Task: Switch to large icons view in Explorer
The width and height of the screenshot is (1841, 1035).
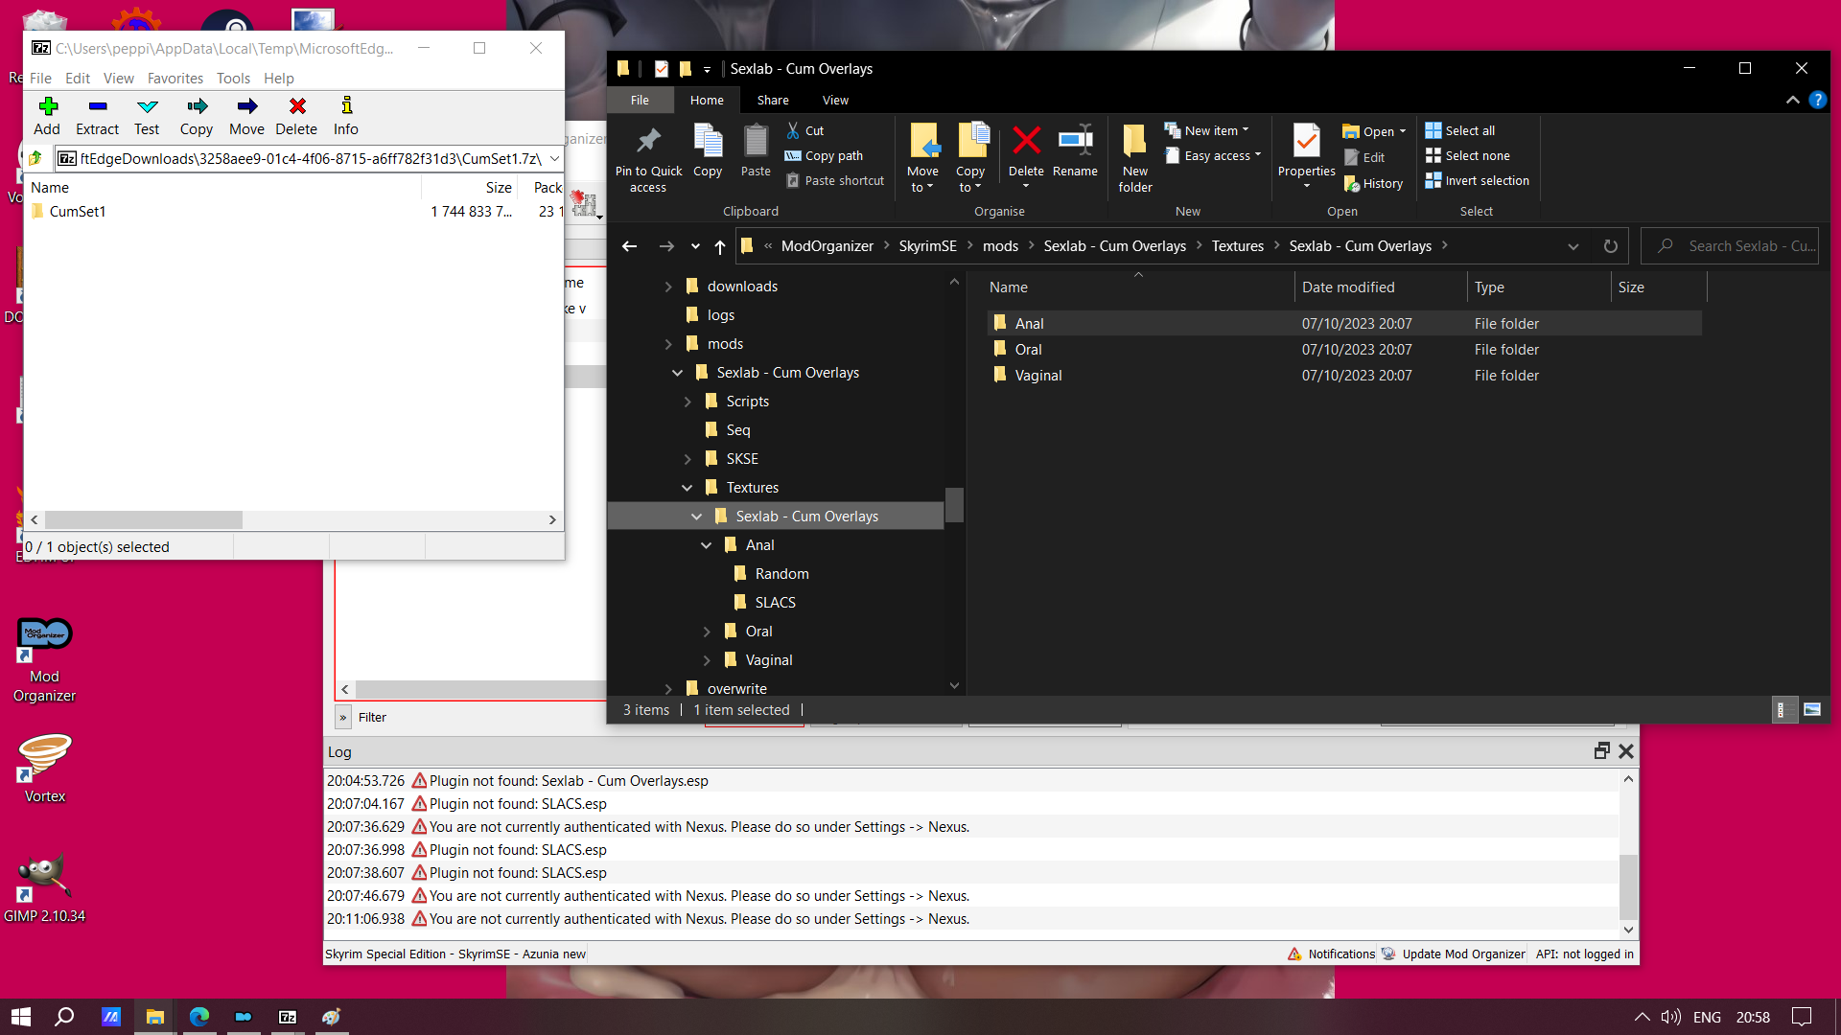Action: pos(1812,710)
